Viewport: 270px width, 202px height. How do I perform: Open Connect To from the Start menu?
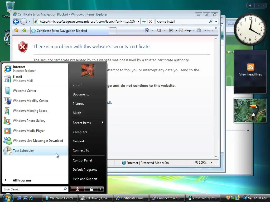click(88, 150)
